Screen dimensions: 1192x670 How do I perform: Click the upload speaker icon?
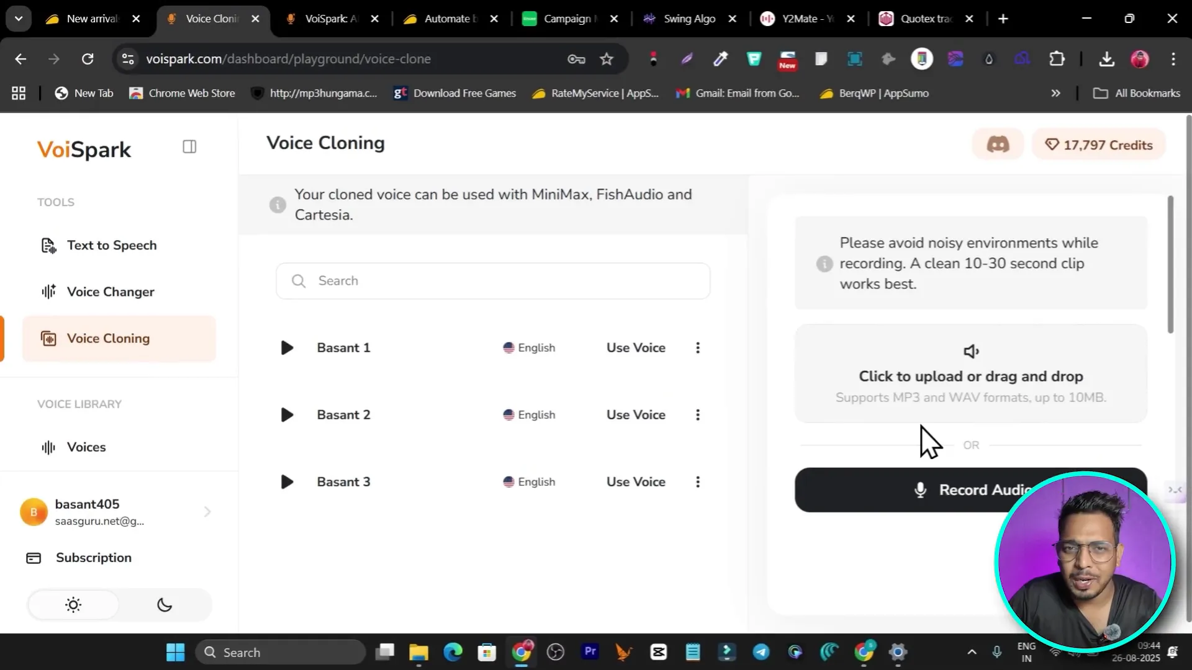click(x=970, y=352)
